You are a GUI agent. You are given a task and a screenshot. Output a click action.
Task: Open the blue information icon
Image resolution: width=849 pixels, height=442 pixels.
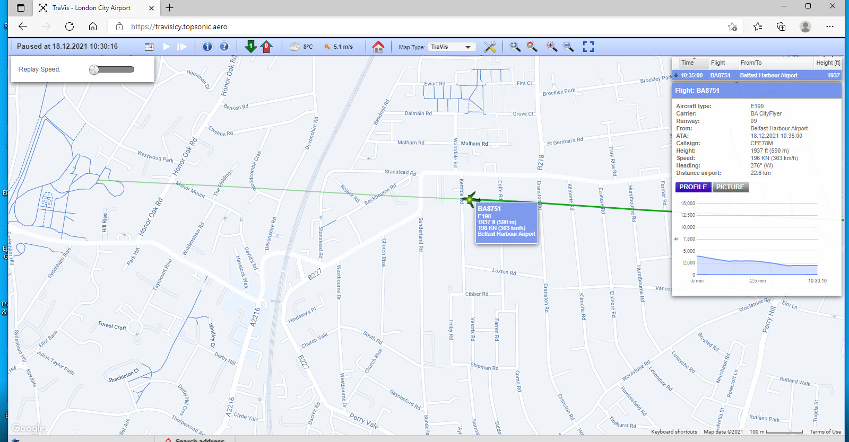click(207, 47)
